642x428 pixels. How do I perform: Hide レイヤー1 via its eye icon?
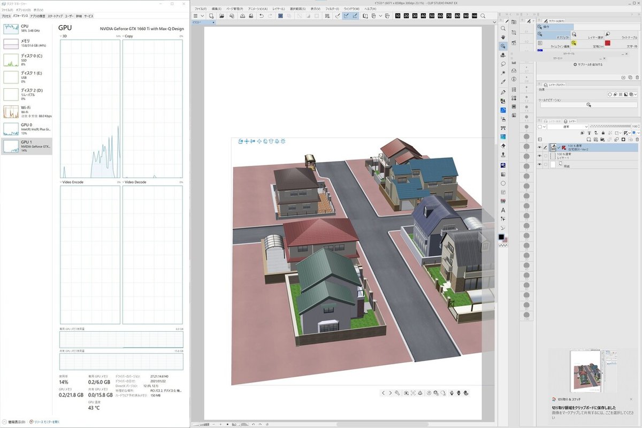coord(540,156)
